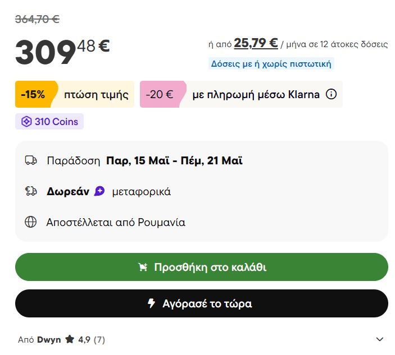Click the coins hexagon icon
The height and width of the screenshot is (355, 395).
26,122
